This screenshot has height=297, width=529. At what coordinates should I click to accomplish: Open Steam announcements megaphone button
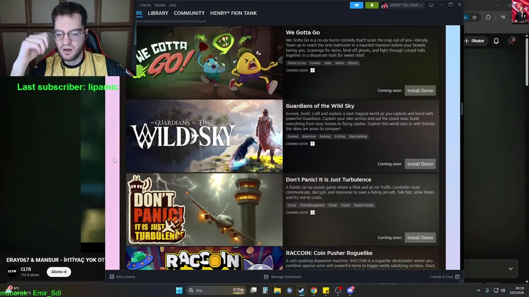[356, 5]
